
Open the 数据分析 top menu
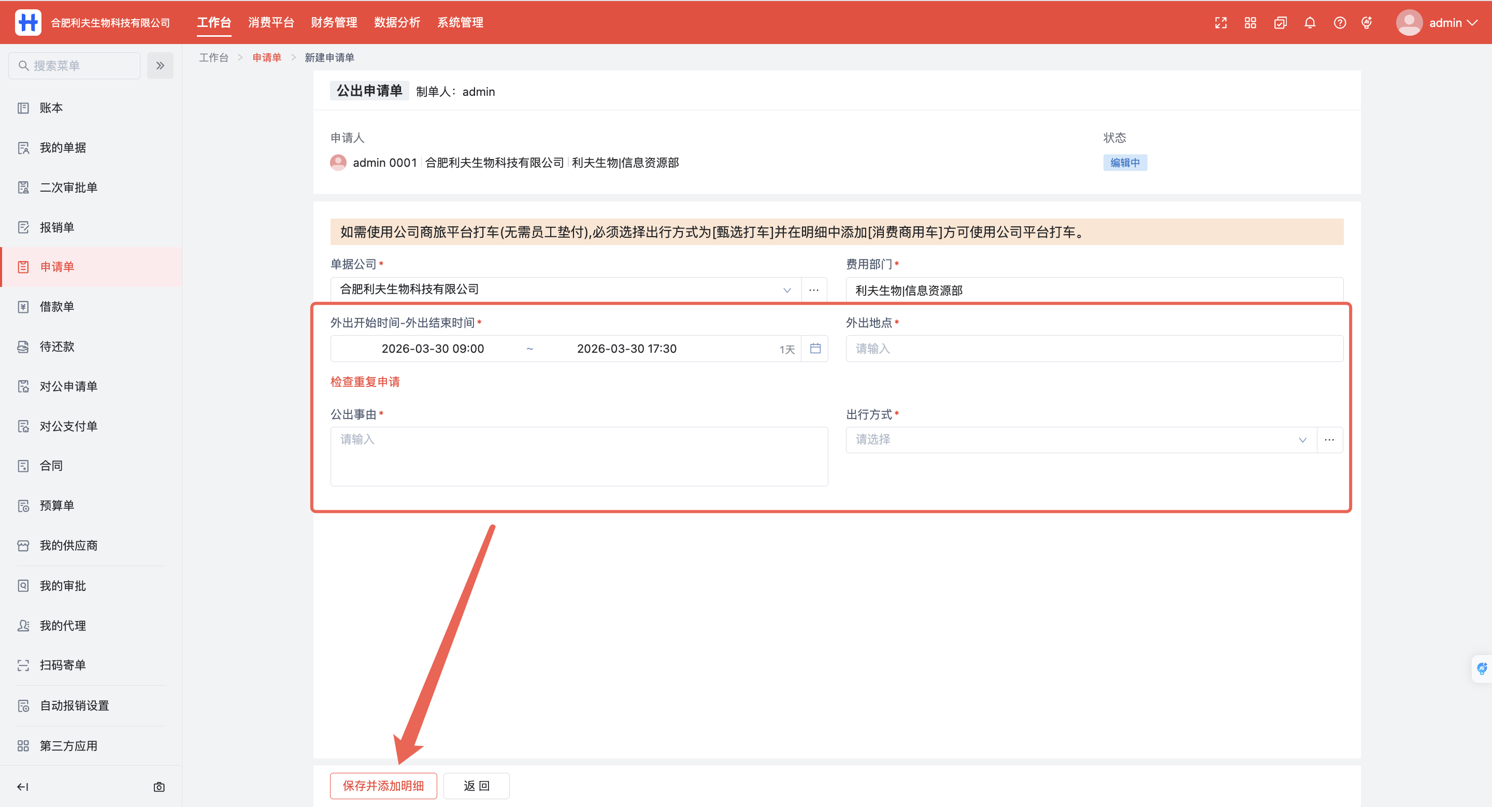[397, 23]
